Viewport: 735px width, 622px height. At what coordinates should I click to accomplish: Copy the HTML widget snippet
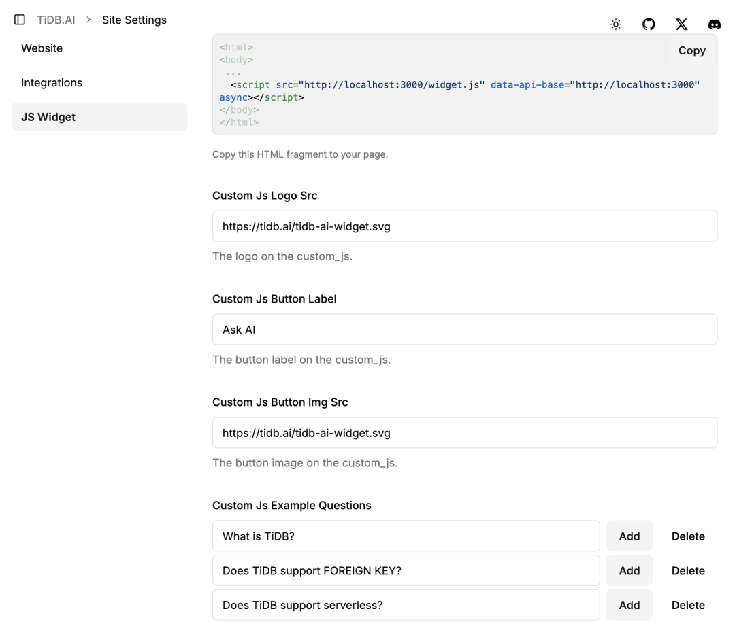click(691, 50)
